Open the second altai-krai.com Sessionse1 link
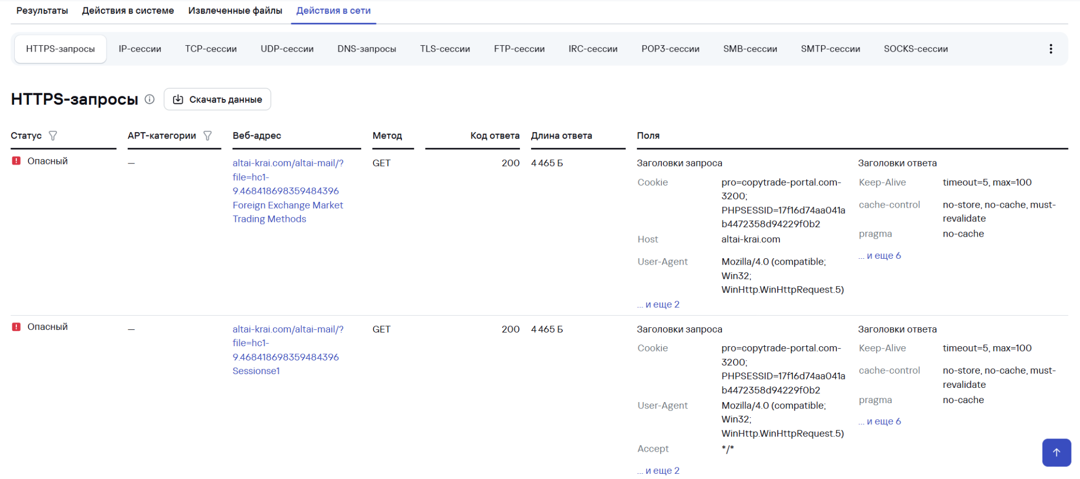Screen dimensions: 1080x479 point(287,350)
